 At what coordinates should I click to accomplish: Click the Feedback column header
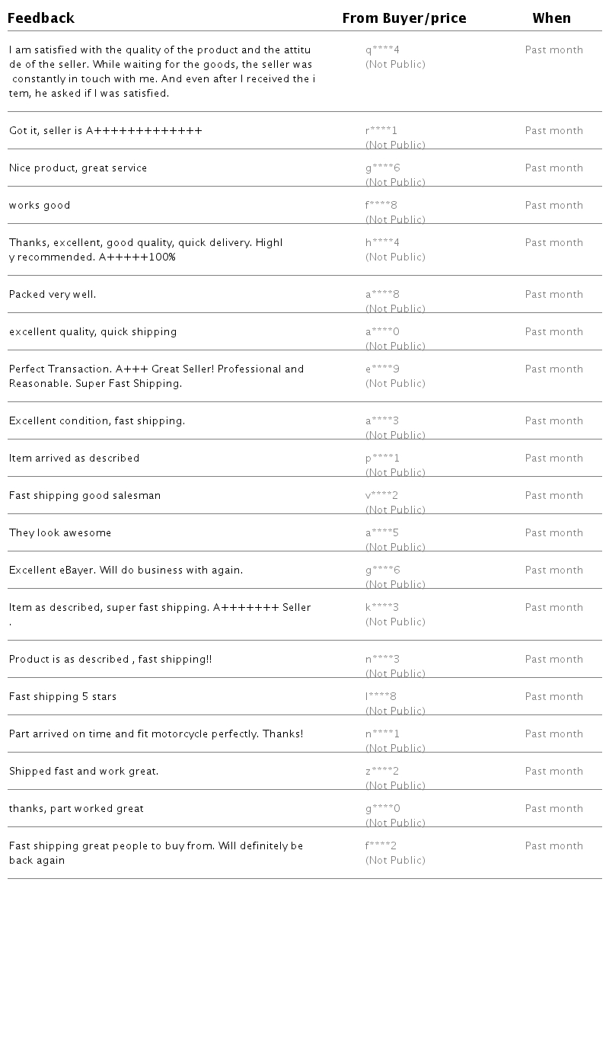(41, 18)
